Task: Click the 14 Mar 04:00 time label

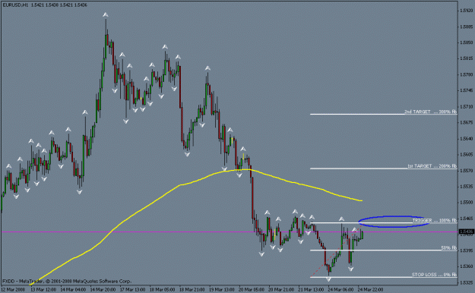Action: click(x=73, y=289)
